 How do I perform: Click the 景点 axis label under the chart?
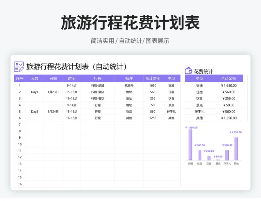218,163
